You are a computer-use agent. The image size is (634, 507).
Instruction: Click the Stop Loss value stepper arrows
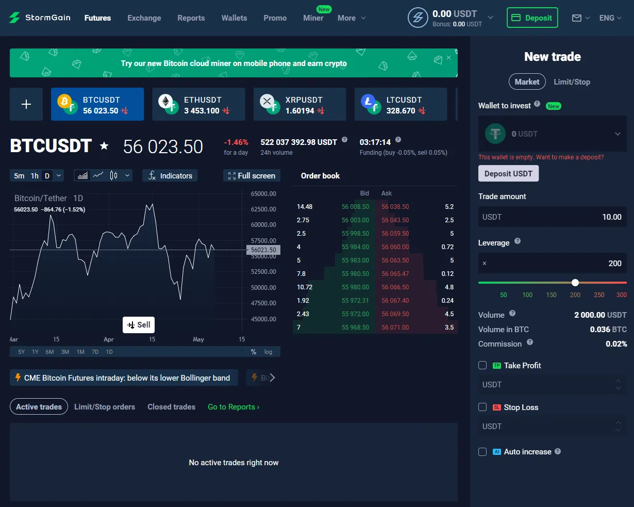click(x=619, y=426)
